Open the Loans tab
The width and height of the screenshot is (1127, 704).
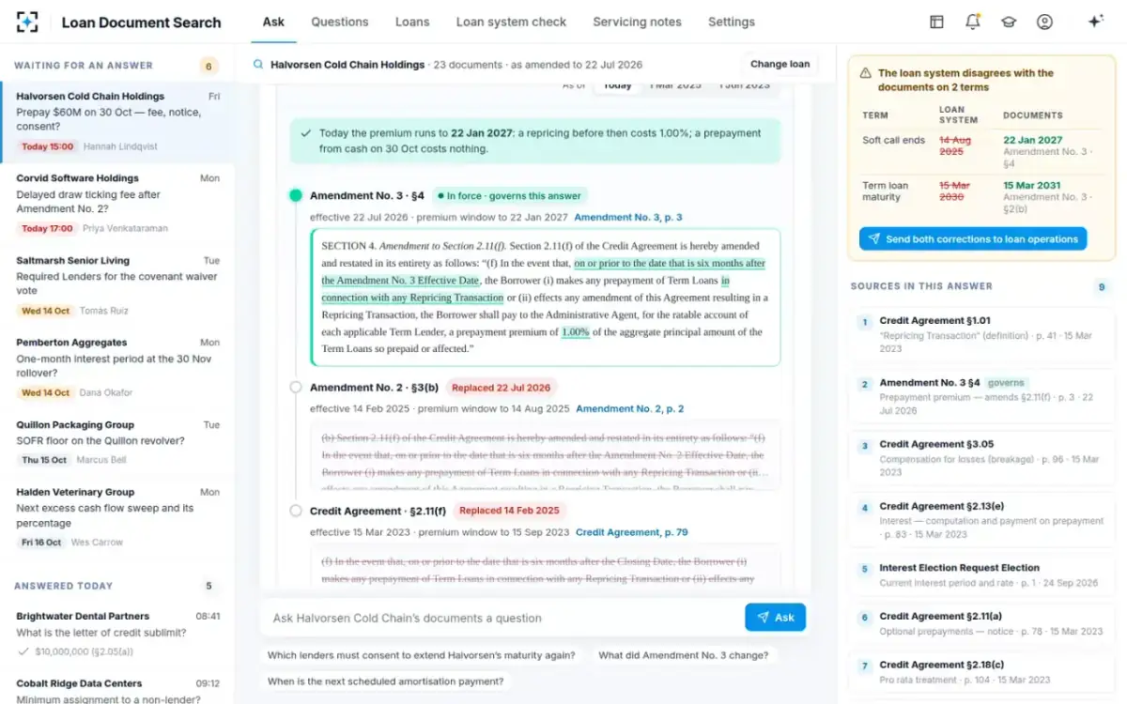412,22
